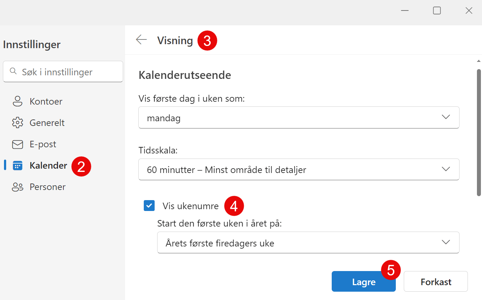Click the magnifier icon in the search box
Screen dimensions: 482x300
(x=13, y=72)
